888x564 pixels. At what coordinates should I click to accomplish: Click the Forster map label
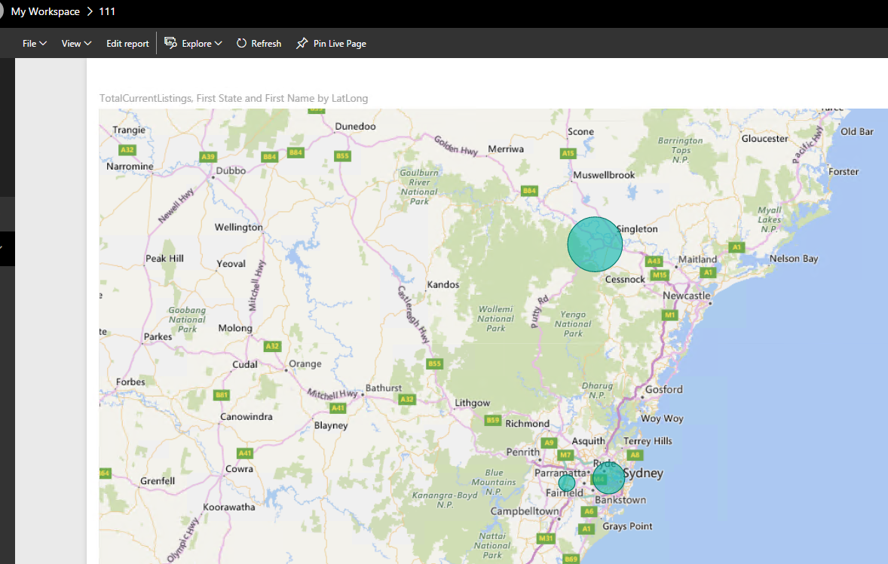tap(844, 172)
